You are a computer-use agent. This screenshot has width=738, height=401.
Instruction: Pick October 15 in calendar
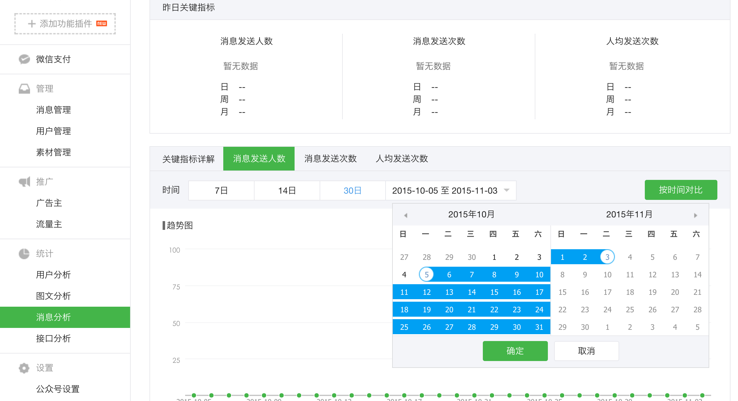tap(494, 292)
